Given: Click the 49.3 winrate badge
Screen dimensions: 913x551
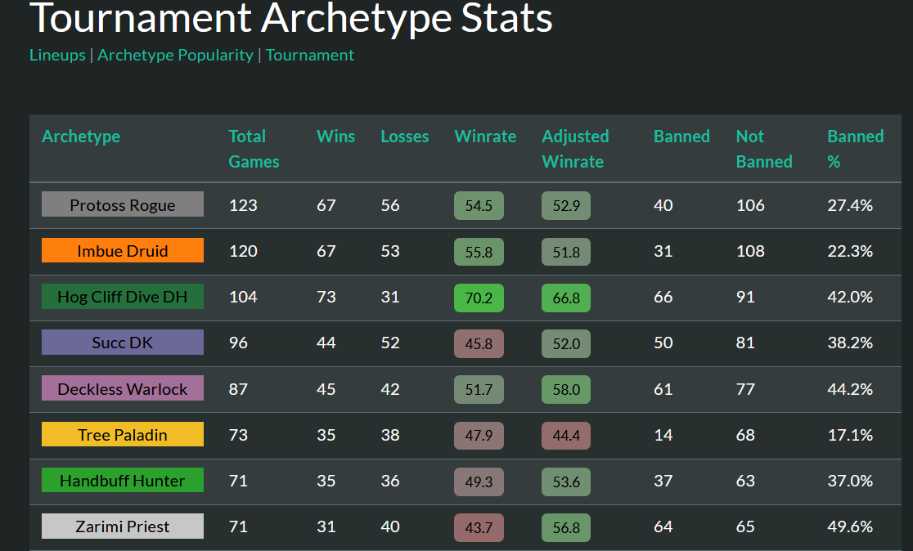Looking at the screenshot, I should (x=479, y=482).
